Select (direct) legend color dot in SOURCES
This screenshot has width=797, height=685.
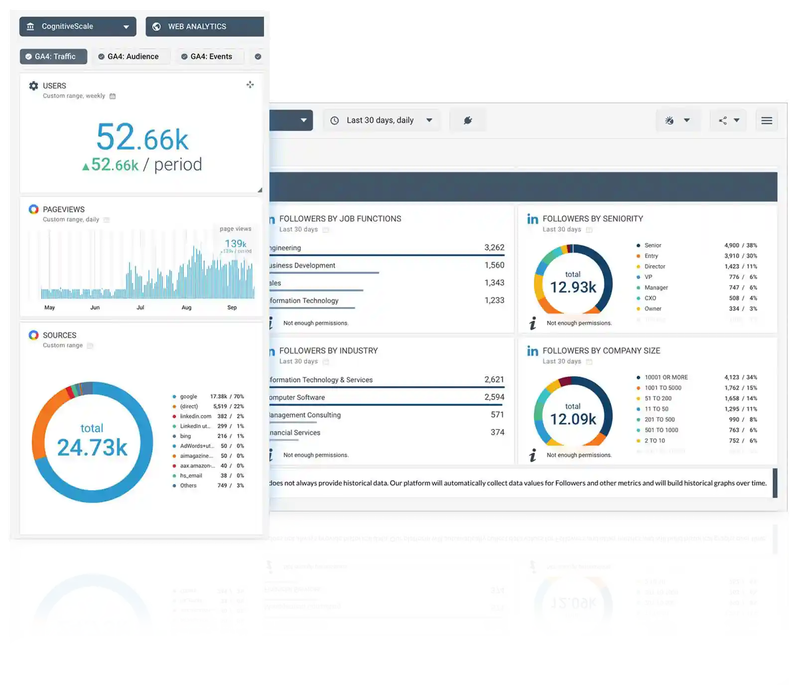pyautogui.click(x=174, y=407)
